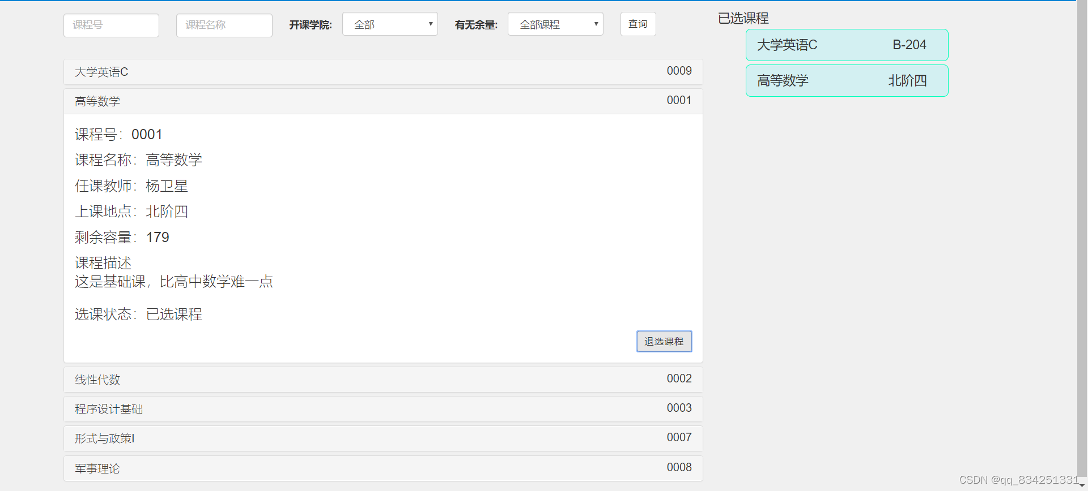Click the 退选课程 button
This screenshot has height=491, width=1088.
(664, 341)
